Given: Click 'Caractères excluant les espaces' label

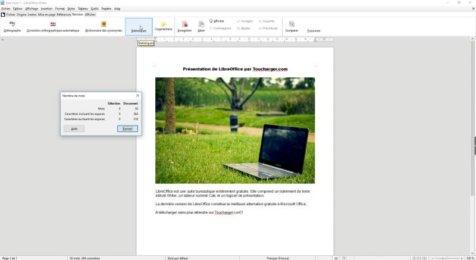Looking at the screenshot, I should pos(84,119).
